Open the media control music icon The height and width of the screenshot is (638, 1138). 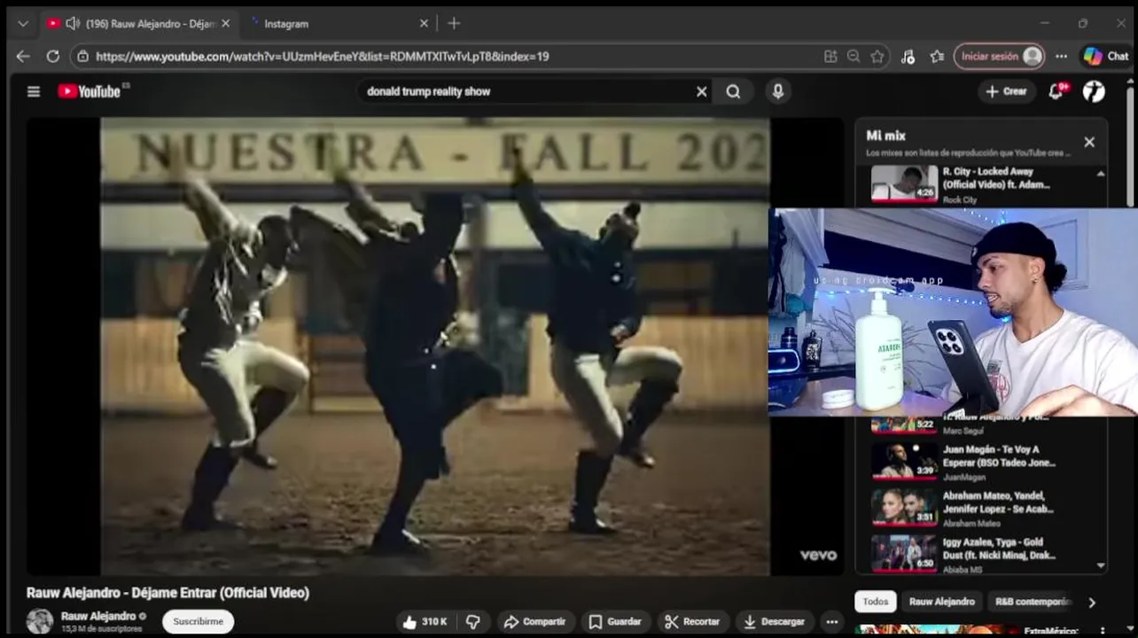[x=908, y=56]
